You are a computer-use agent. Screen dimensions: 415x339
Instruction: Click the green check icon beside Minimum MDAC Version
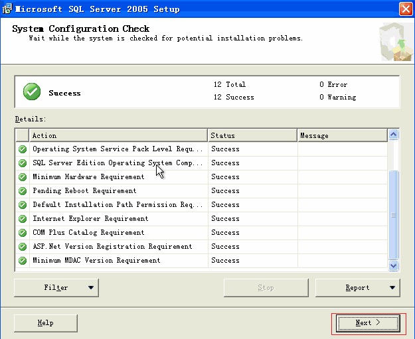(x=23, y=261)
